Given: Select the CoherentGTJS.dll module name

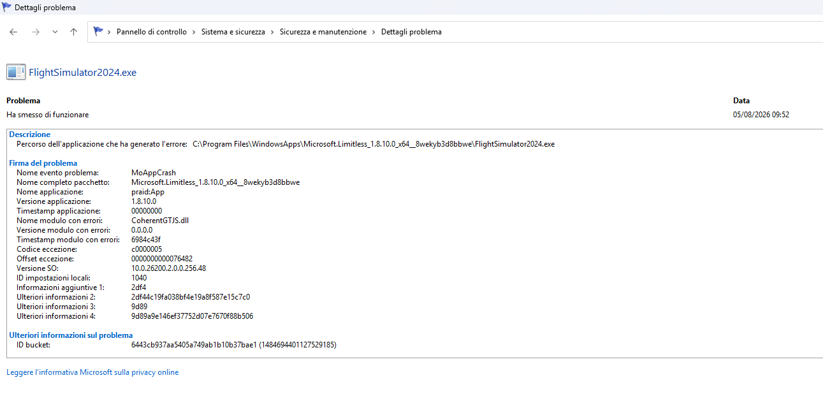Looking at the screenshot, I should [x=160, y=221].
